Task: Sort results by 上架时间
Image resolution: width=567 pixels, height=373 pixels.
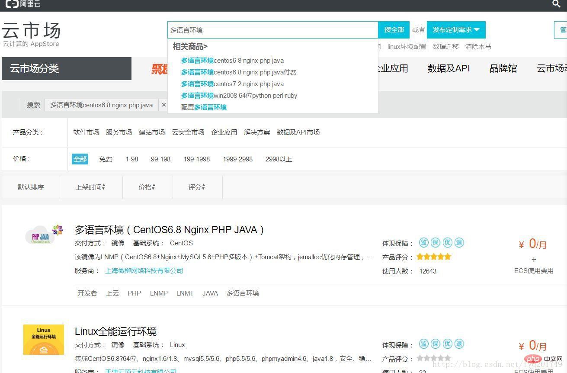Action: [x=90, y=187]
